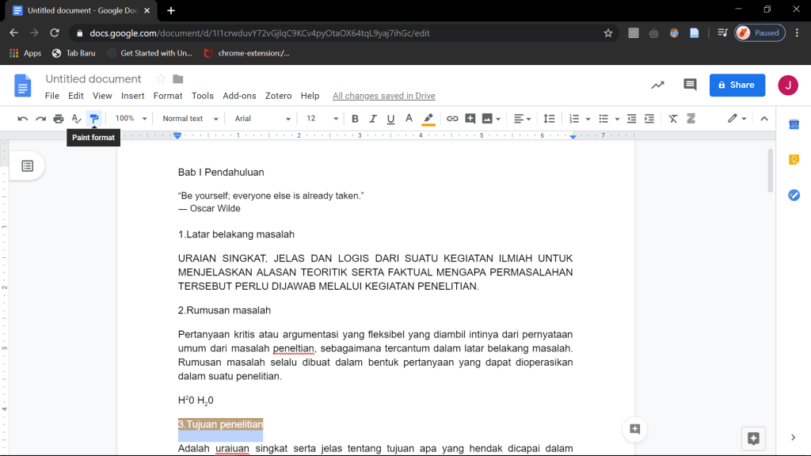Toggle Underline formatting
This screenshot has width=811, height=456.
point(390,119)
